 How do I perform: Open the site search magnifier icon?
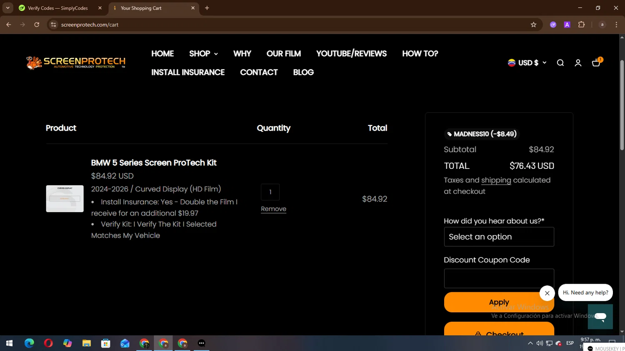(560, 63)
